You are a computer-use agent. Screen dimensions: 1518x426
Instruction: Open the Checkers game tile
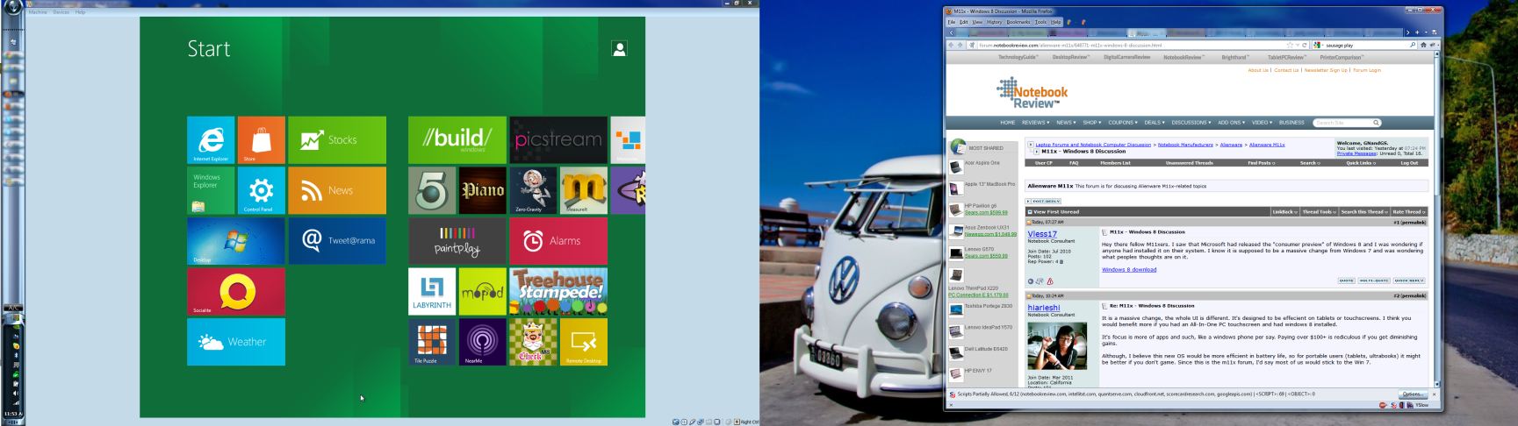[534, 342]
